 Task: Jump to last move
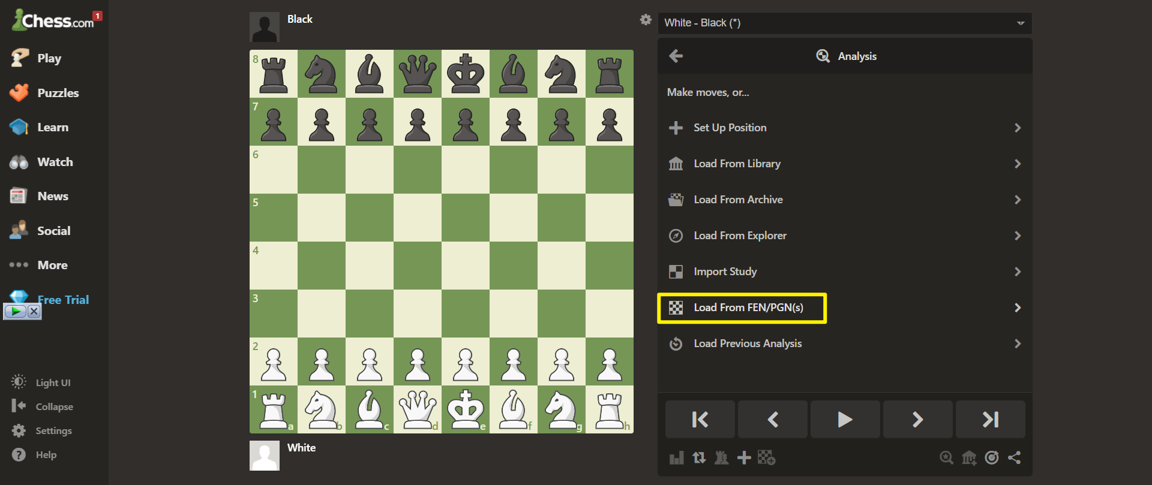click(x=991, y=419)
